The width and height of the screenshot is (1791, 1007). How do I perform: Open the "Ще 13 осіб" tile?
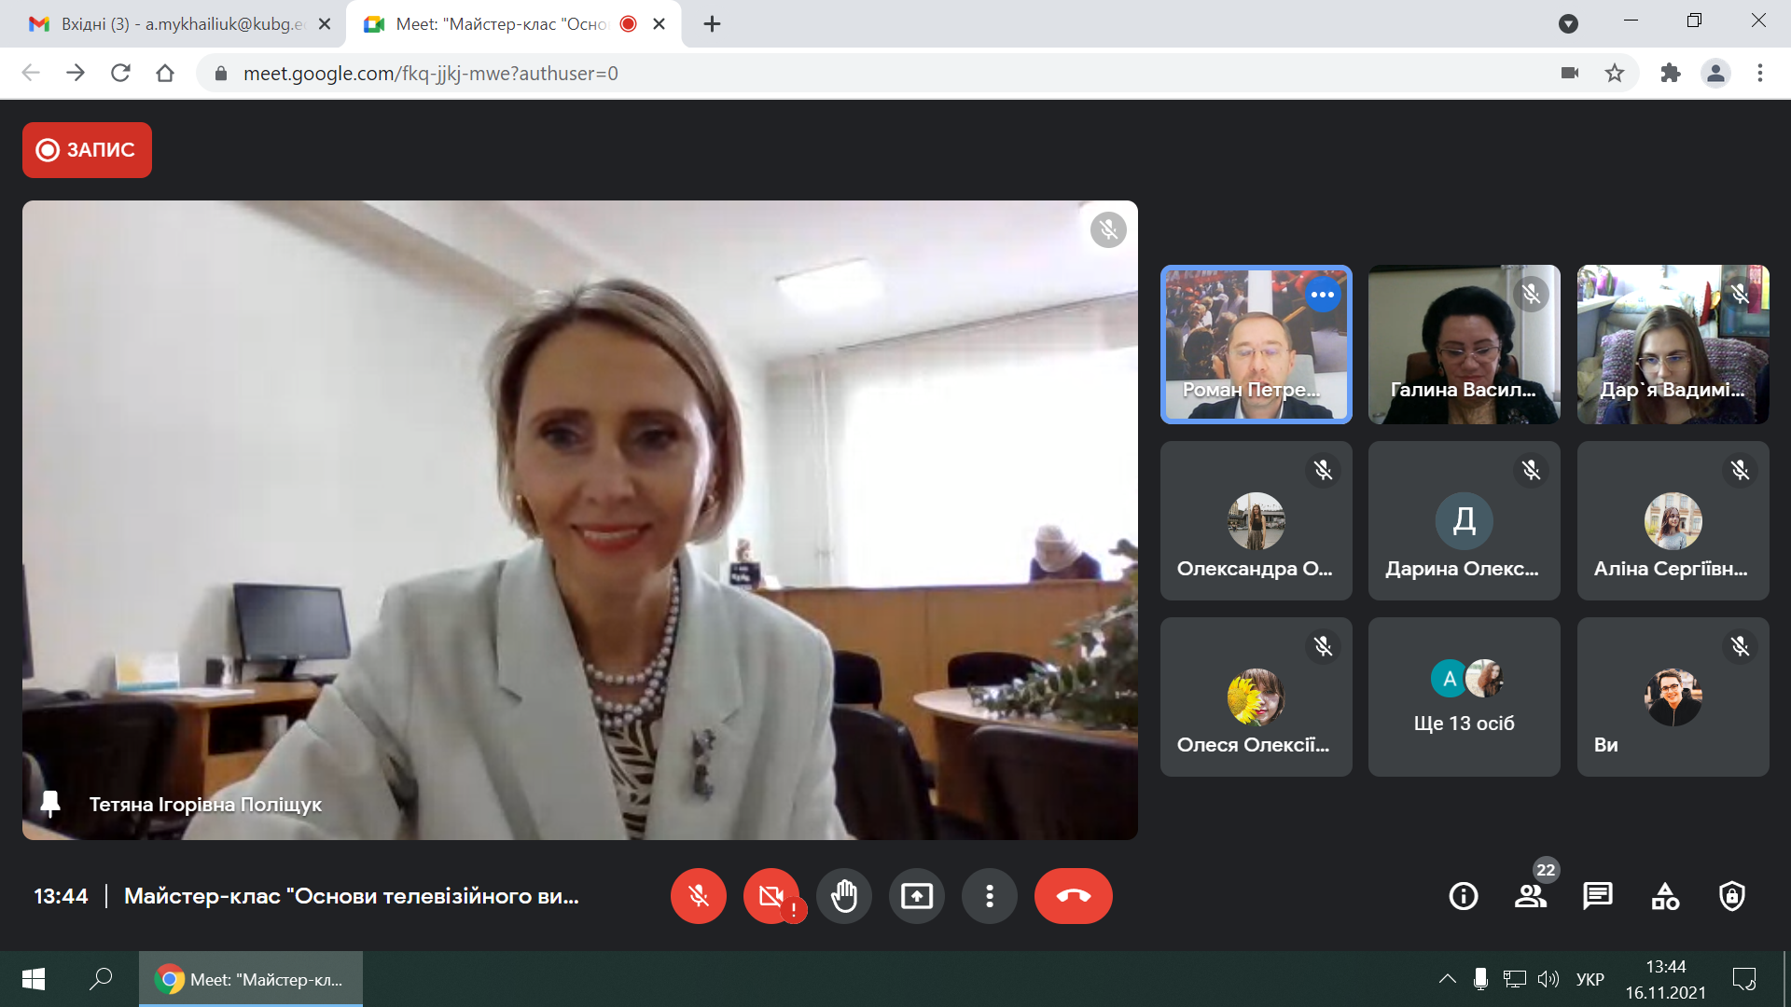pyautogui.click(x=1464, y=697)
